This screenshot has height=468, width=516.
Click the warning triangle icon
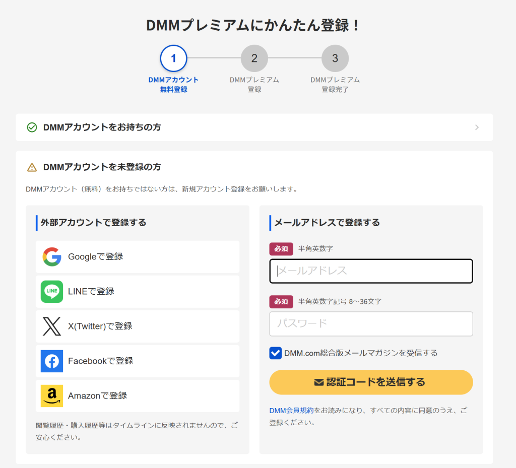(32, 167)
